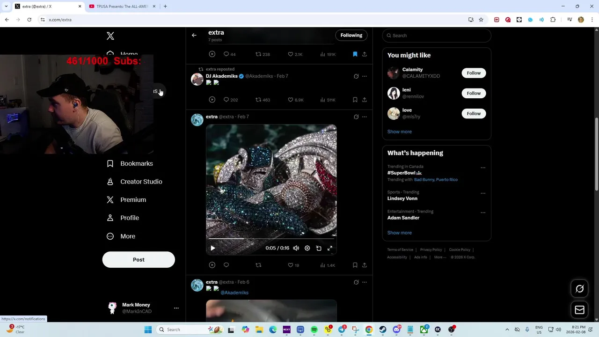599x337 pixels.
Task: Click the install app icon in address bar
Action: tap(471, 20)
